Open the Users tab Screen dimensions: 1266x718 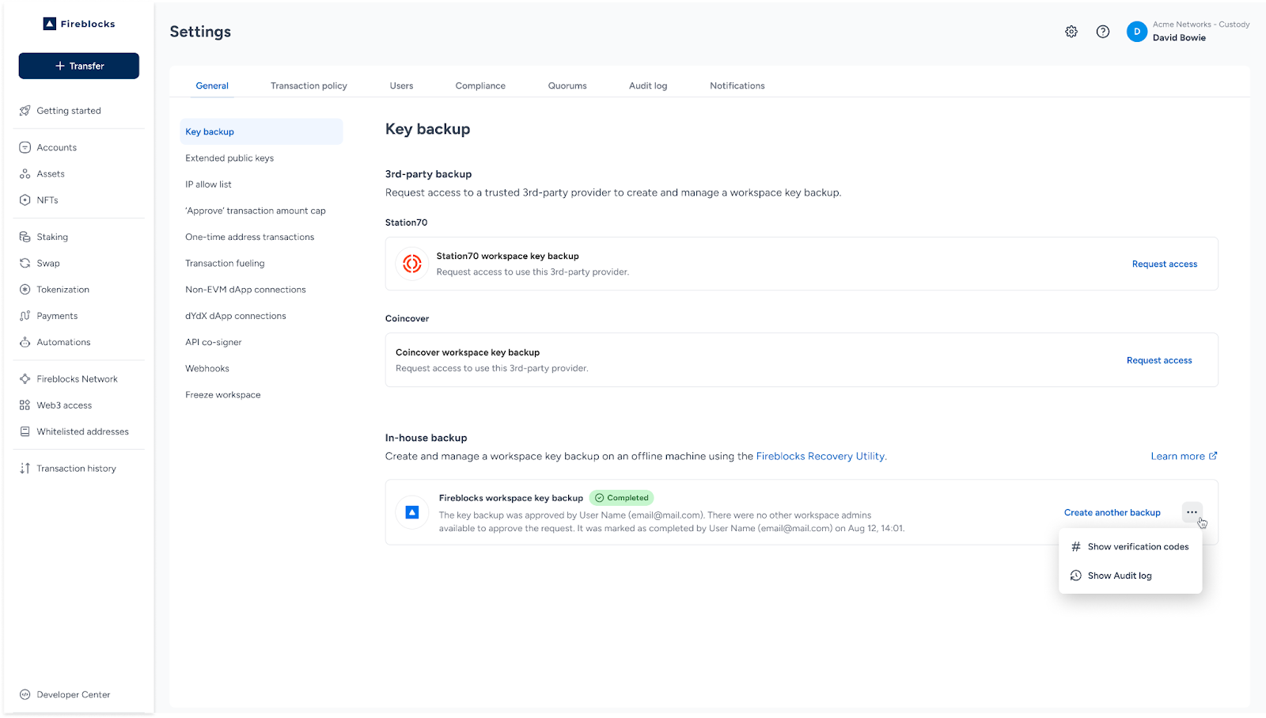pos(401,85)
